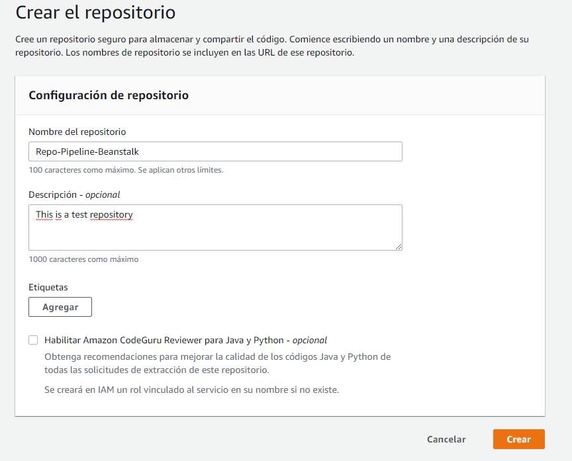The width and height of the screenshot is (572, 461).
Task: Create the repository with the Crear button
Action: pos(519,439)
